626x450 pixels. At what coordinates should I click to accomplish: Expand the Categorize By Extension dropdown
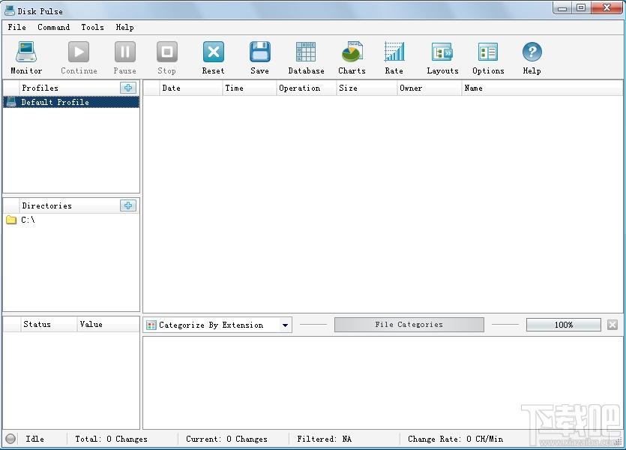click(x=285, y=325)
